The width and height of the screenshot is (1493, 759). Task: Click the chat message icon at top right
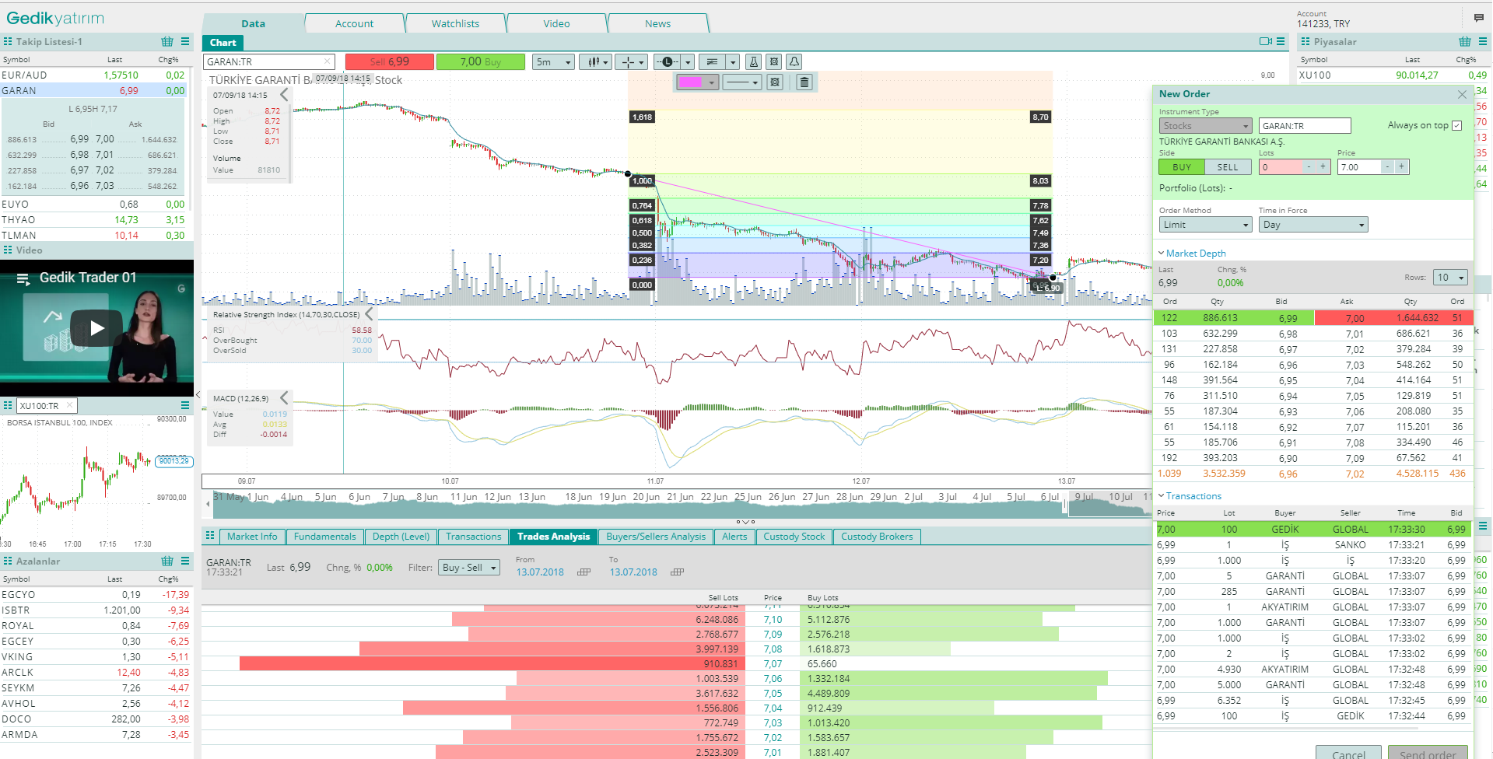pos(1478,18)
